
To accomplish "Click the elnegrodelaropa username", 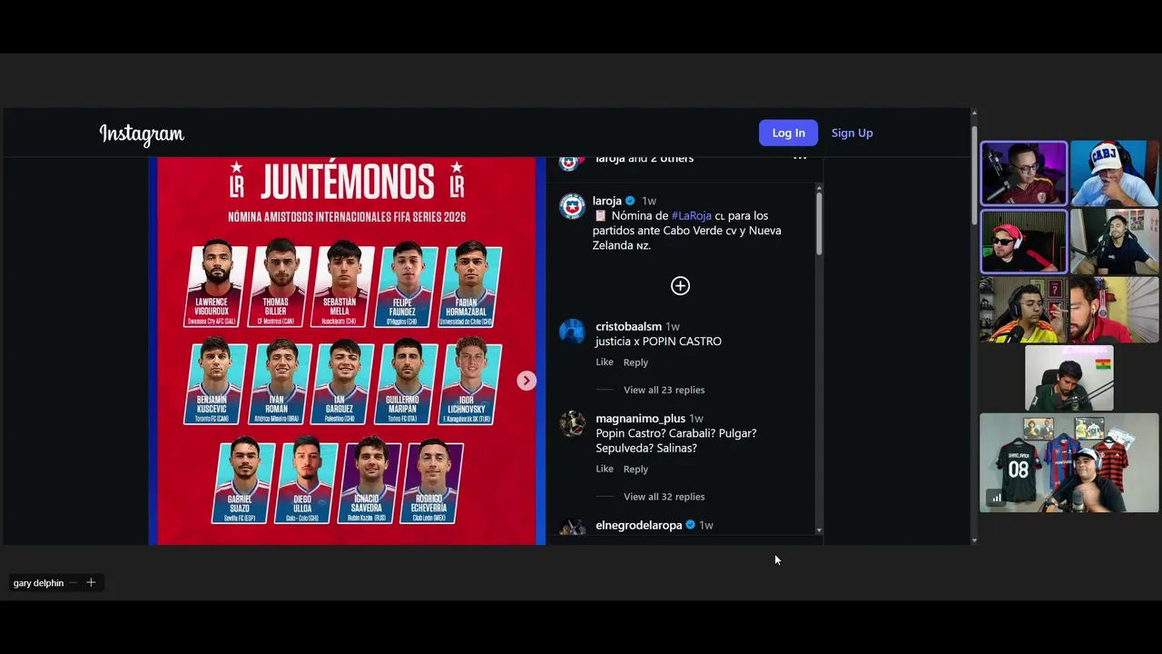I will (x=638, y=525).
